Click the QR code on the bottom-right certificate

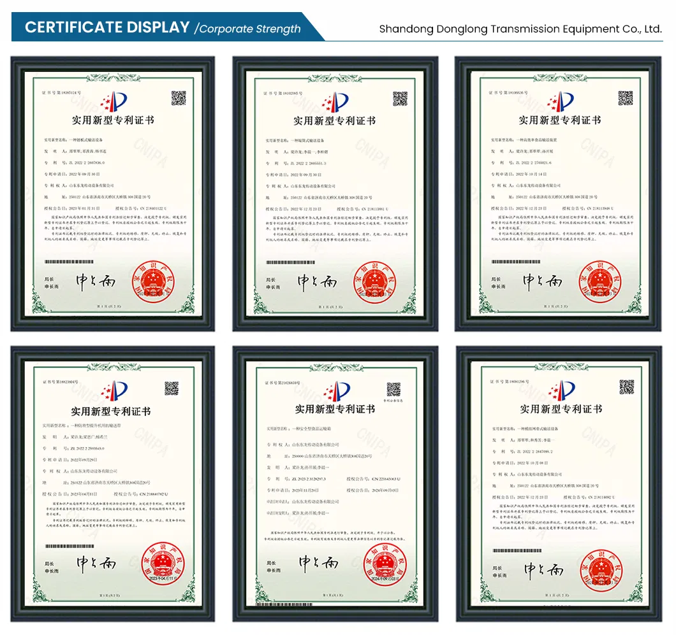click(626, 387)
